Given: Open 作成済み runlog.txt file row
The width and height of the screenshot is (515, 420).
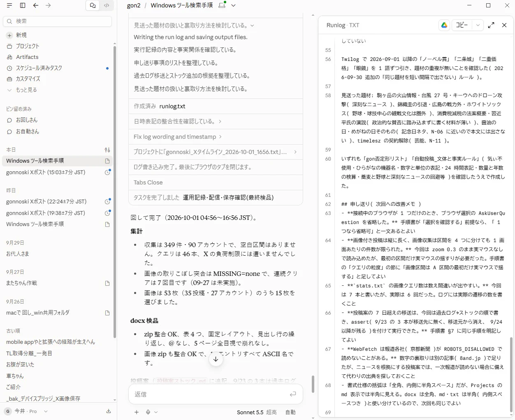Looking at the screenshot, I should 216,106.
